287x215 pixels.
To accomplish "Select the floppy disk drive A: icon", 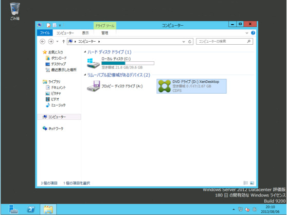I will [x=93, y=86].
